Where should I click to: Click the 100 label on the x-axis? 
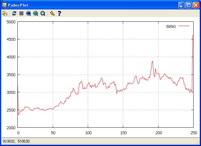tap(88, 132)
